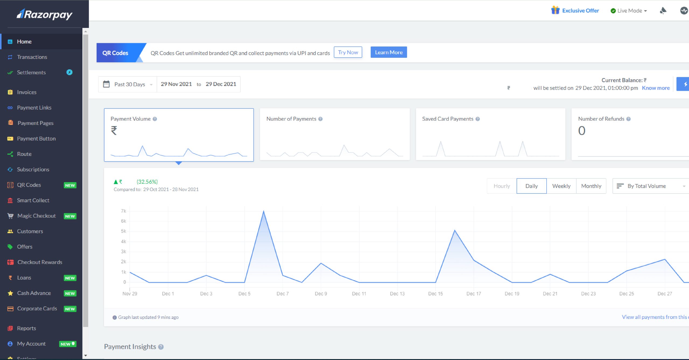689x360 pixels.
Task: Click the Exclusive Offer gift box icon
Action: [555, 10]
